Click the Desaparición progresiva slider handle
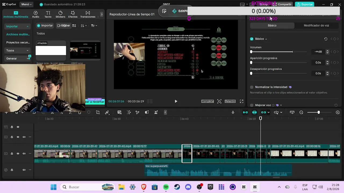This screenshot has height=193, width=344. click(251, 73)
